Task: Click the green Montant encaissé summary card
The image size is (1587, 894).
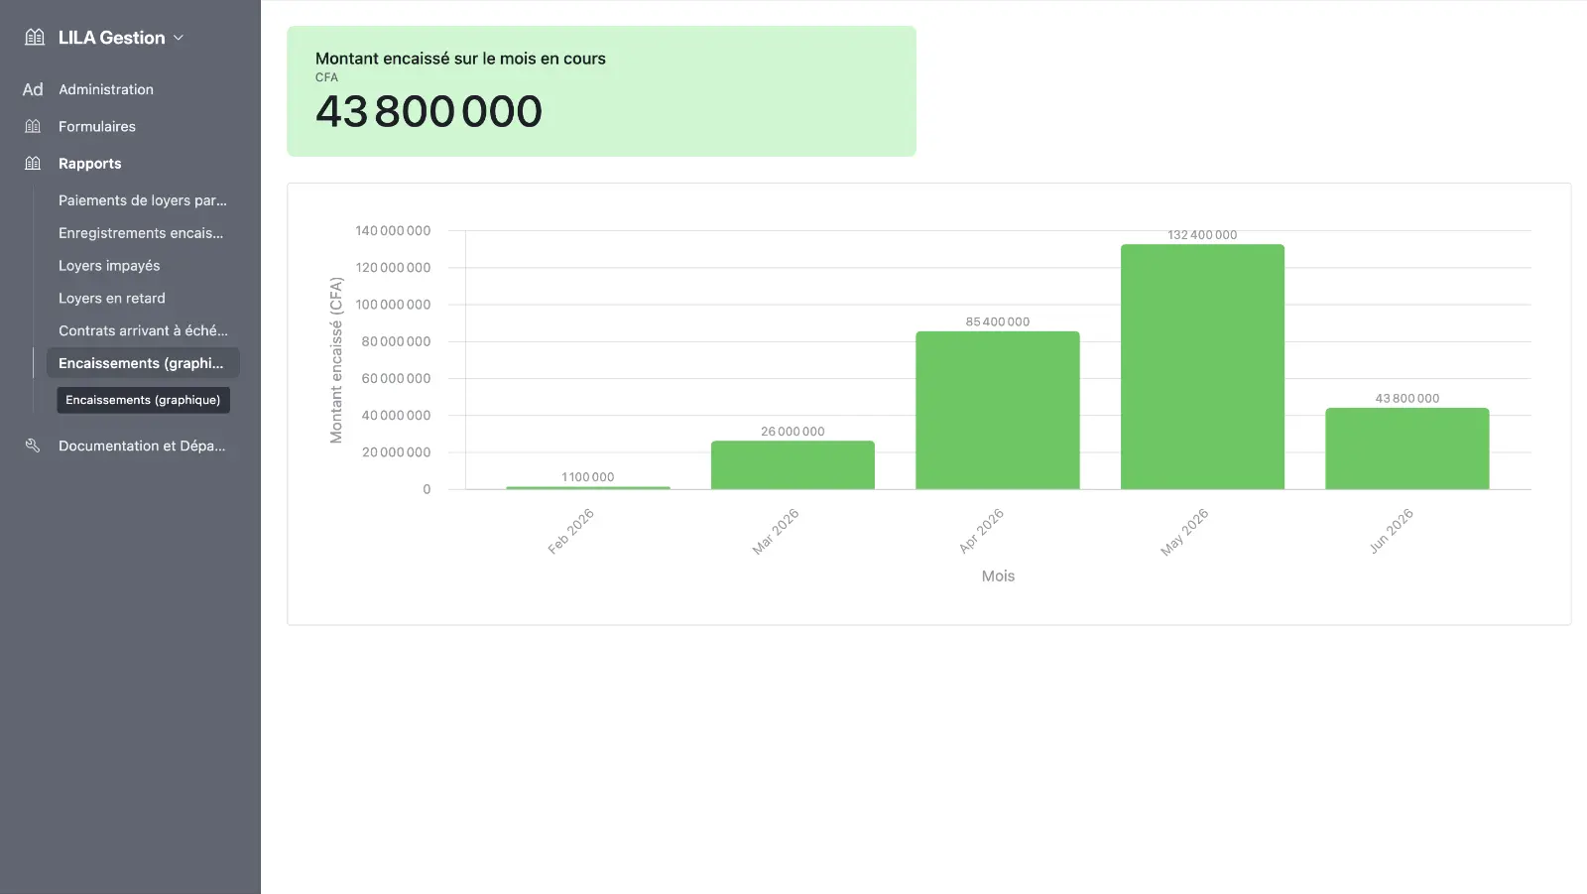Action: coord(601,91)
